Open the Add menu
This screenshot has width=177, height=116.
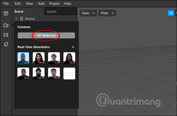tap(41, 4)
